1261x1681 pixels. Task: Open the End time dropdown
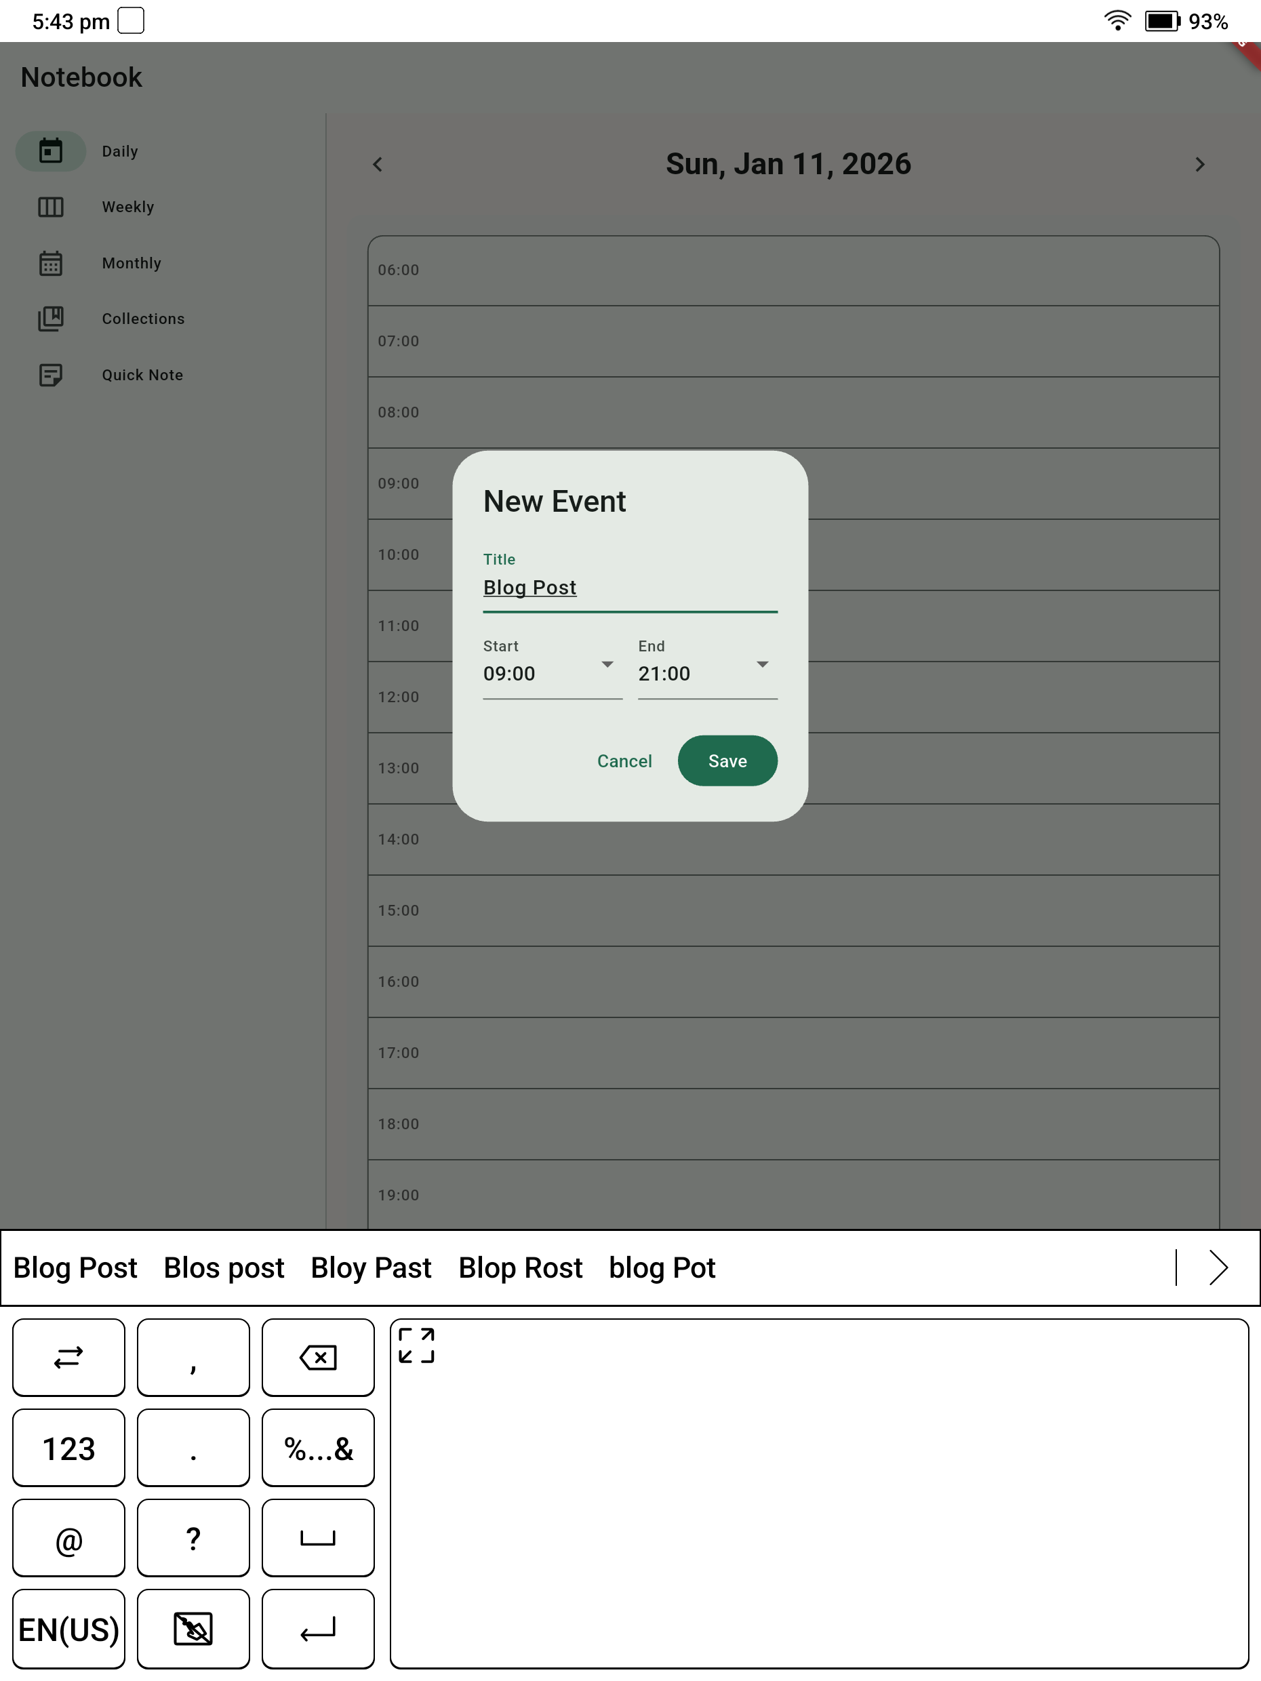763,664
